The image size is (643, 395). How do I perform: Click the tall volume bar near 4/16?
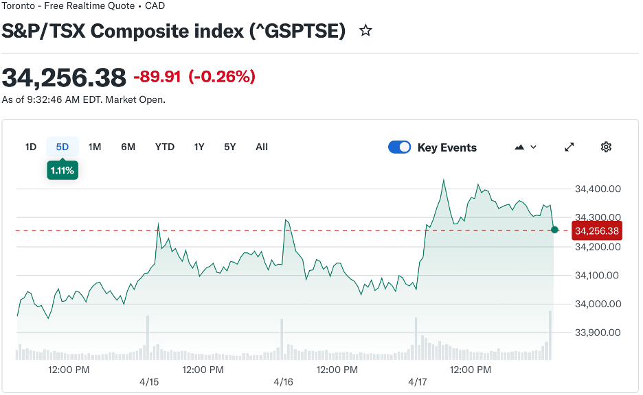click(x=281, y=339)
